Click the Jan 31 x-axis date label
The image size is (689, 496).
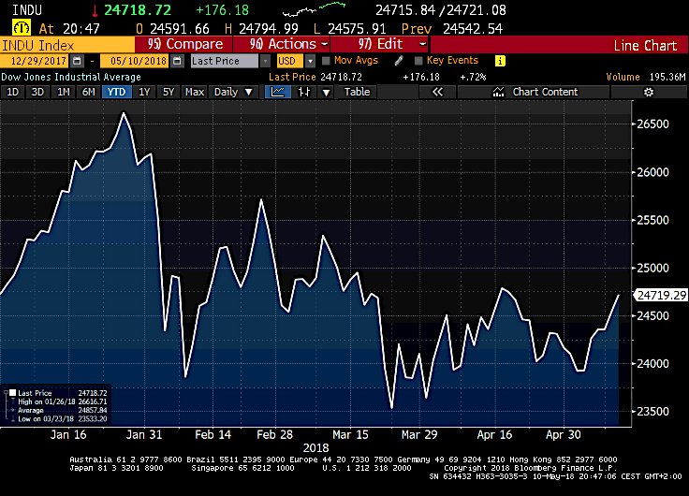pyautogui.click(x=144, y=435)
